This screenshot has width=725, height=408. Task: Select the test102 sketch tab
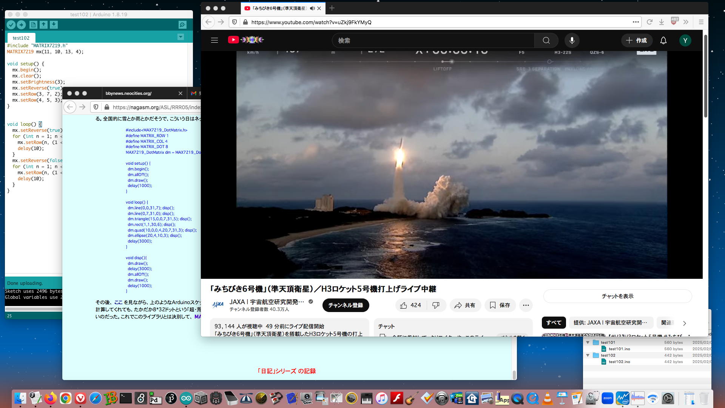21,38
